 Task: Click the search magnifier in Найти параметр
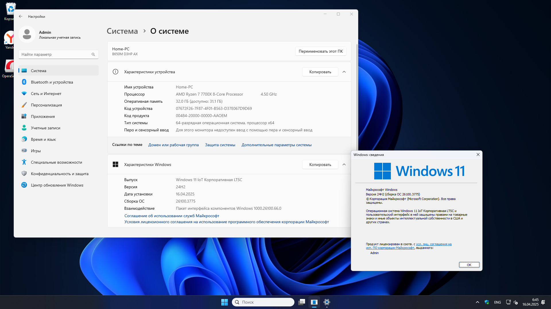tap(93, 54)
